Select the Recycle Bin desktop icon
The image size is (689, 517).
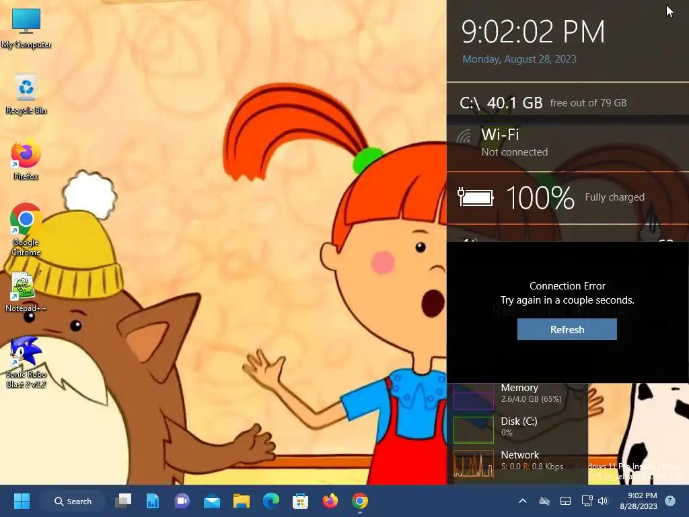tap(26, 94)
